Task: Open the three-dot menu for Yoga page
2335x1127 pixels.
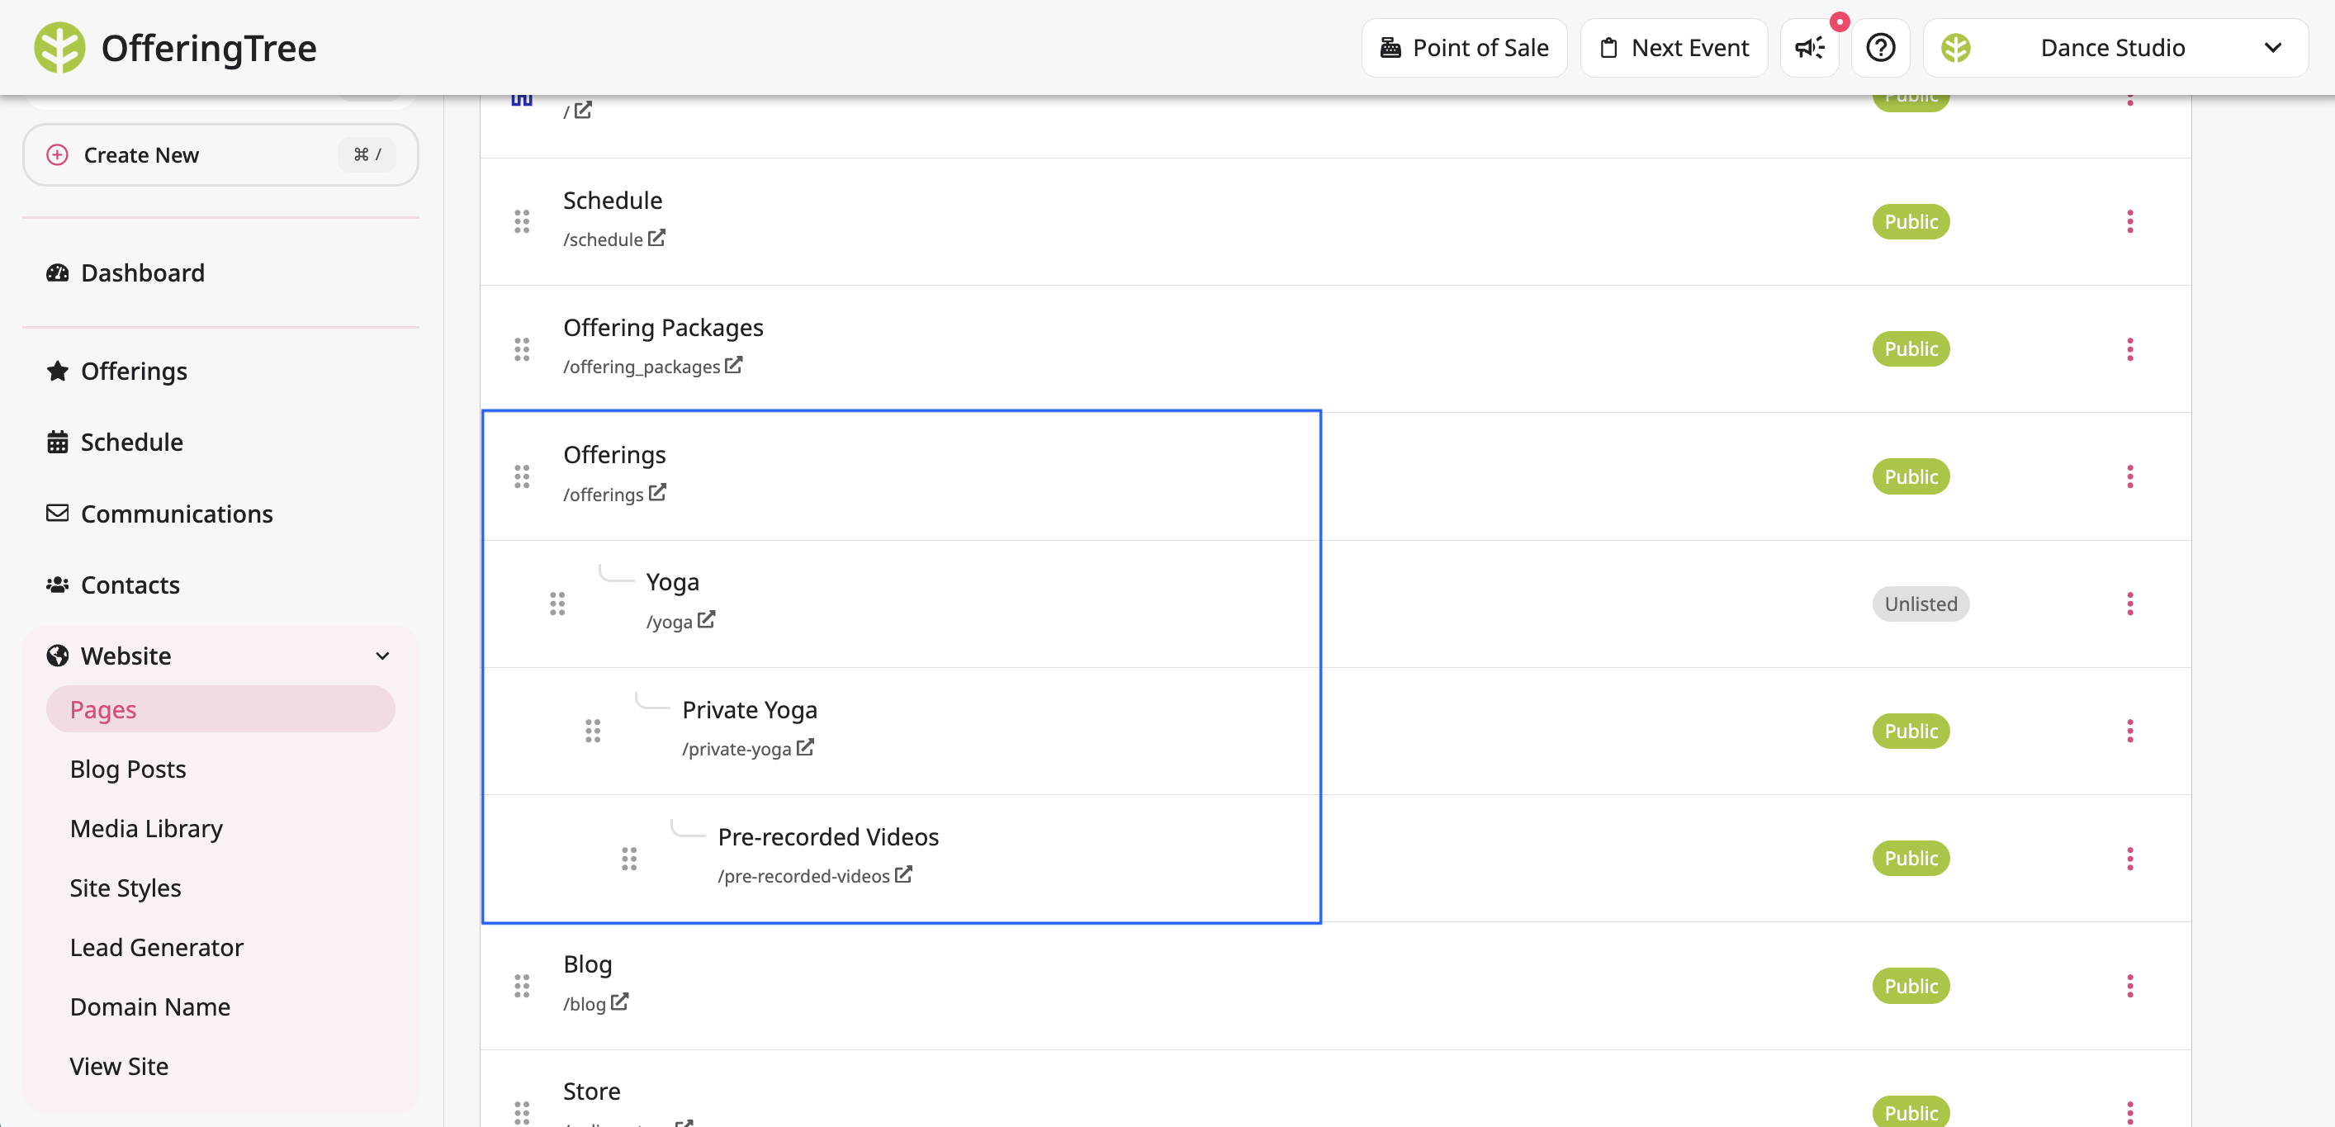Action: [x=2130, y=604]
